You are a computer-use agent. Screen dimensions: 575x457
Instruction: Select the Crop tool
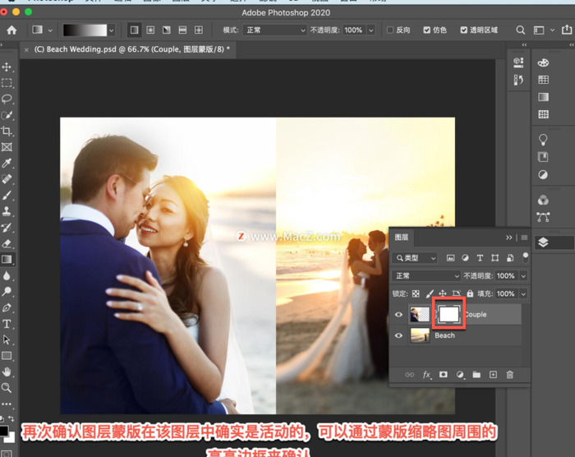[7, 131]
